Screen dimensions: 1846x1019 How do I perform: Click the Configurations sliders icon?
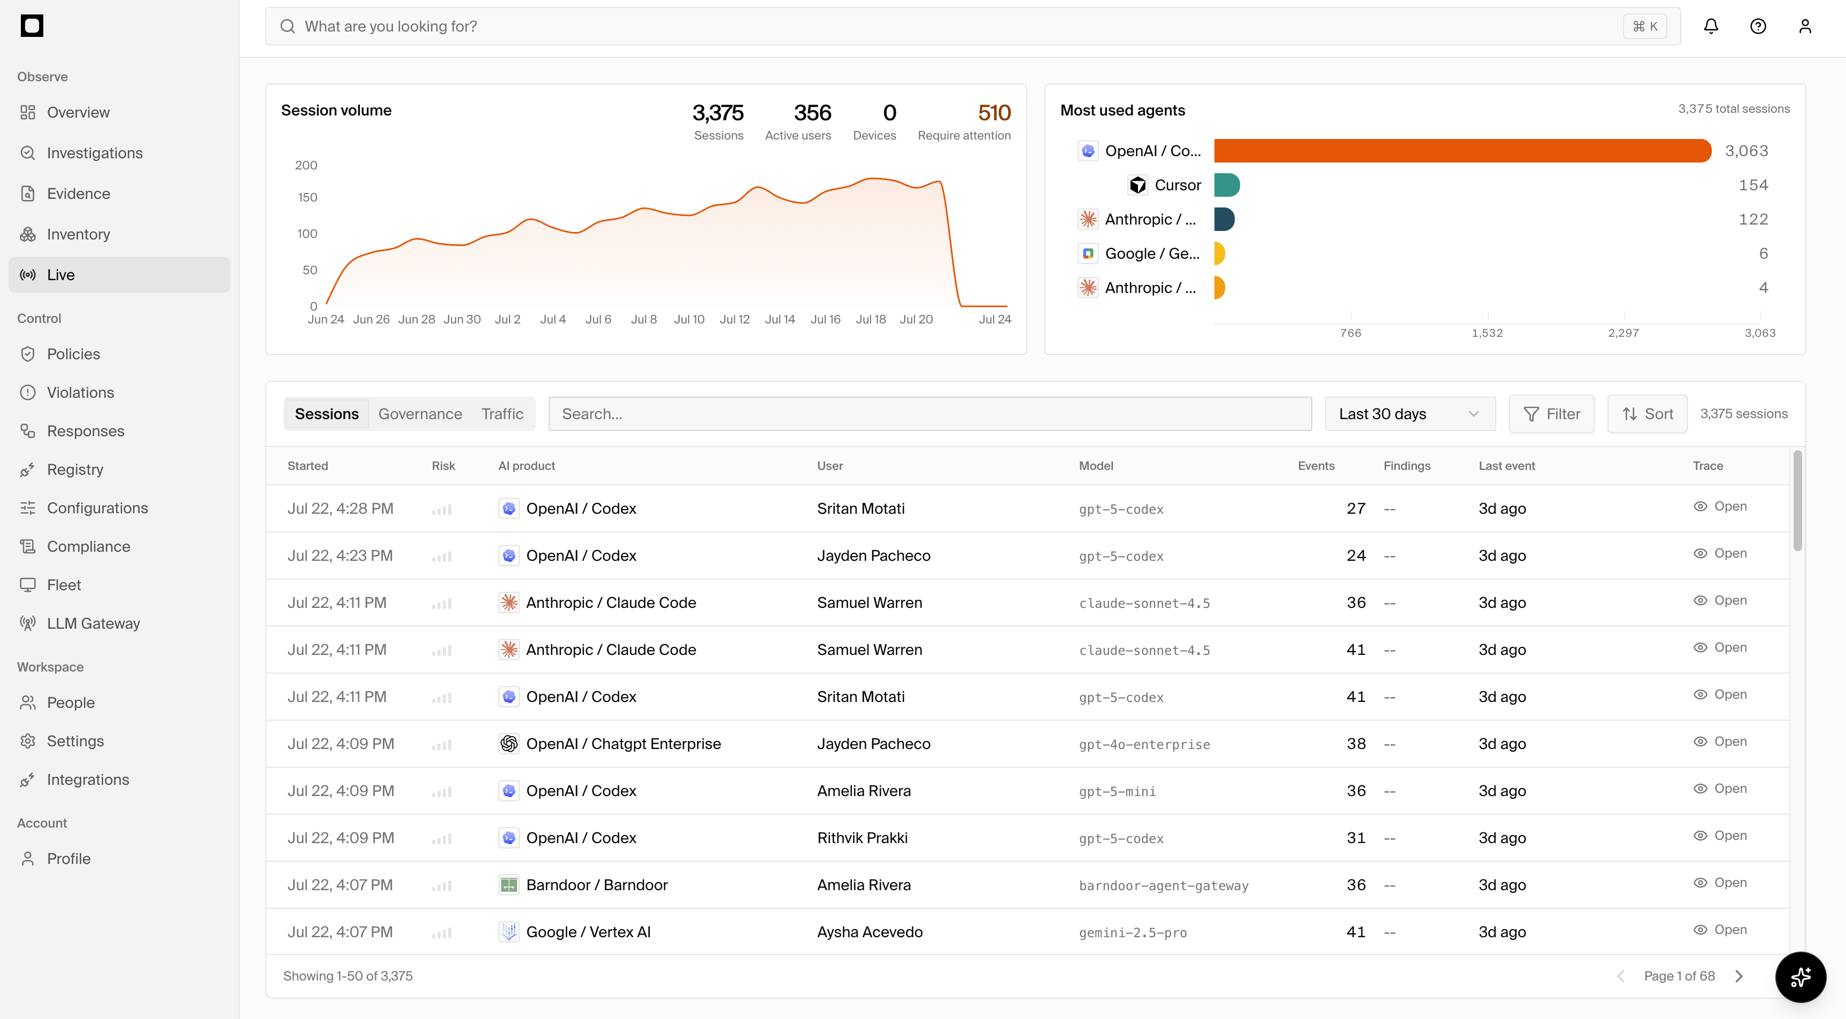tap(28, 508)
